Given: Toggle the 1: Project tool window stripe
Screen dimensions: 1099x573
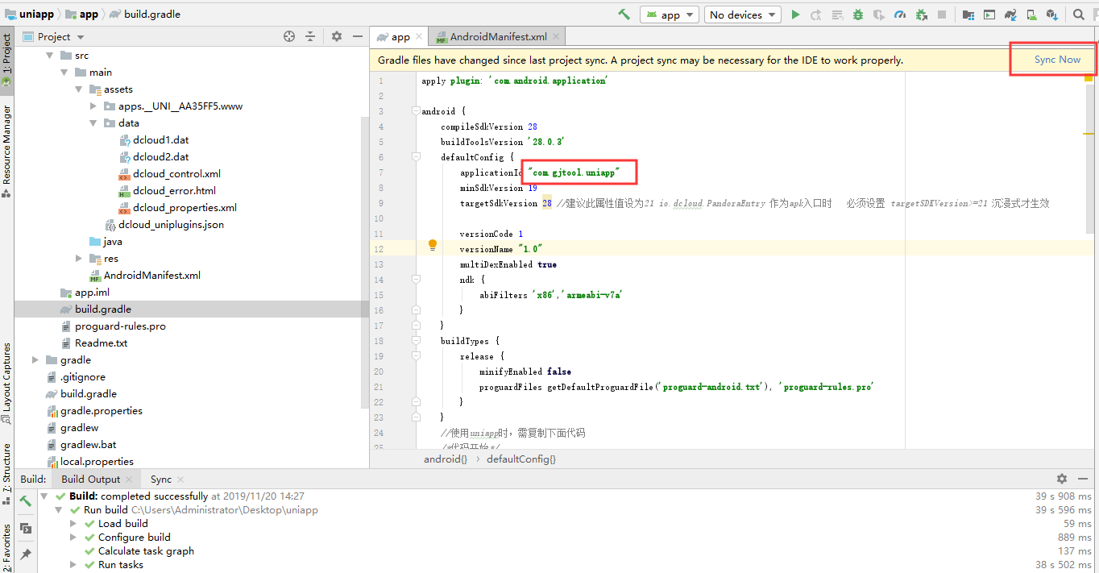Looking at the screenshot, I should 6,60.
